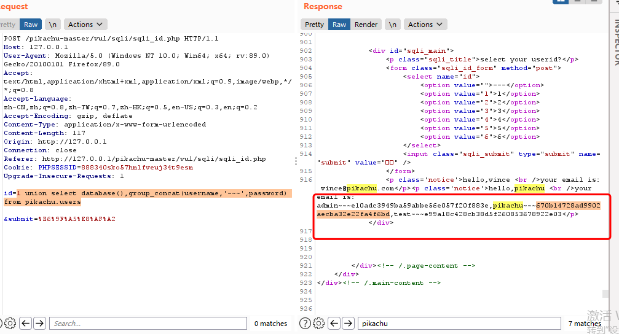
Task: Switch Request view to Pretty tab
Action: 8,25
